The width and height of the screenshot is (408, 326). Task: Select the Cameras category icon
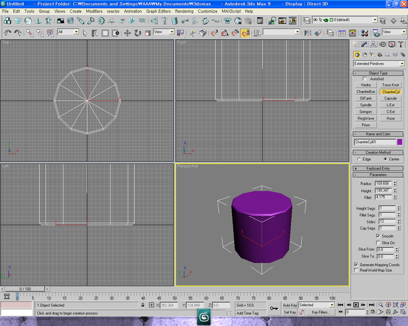[380, 55]
